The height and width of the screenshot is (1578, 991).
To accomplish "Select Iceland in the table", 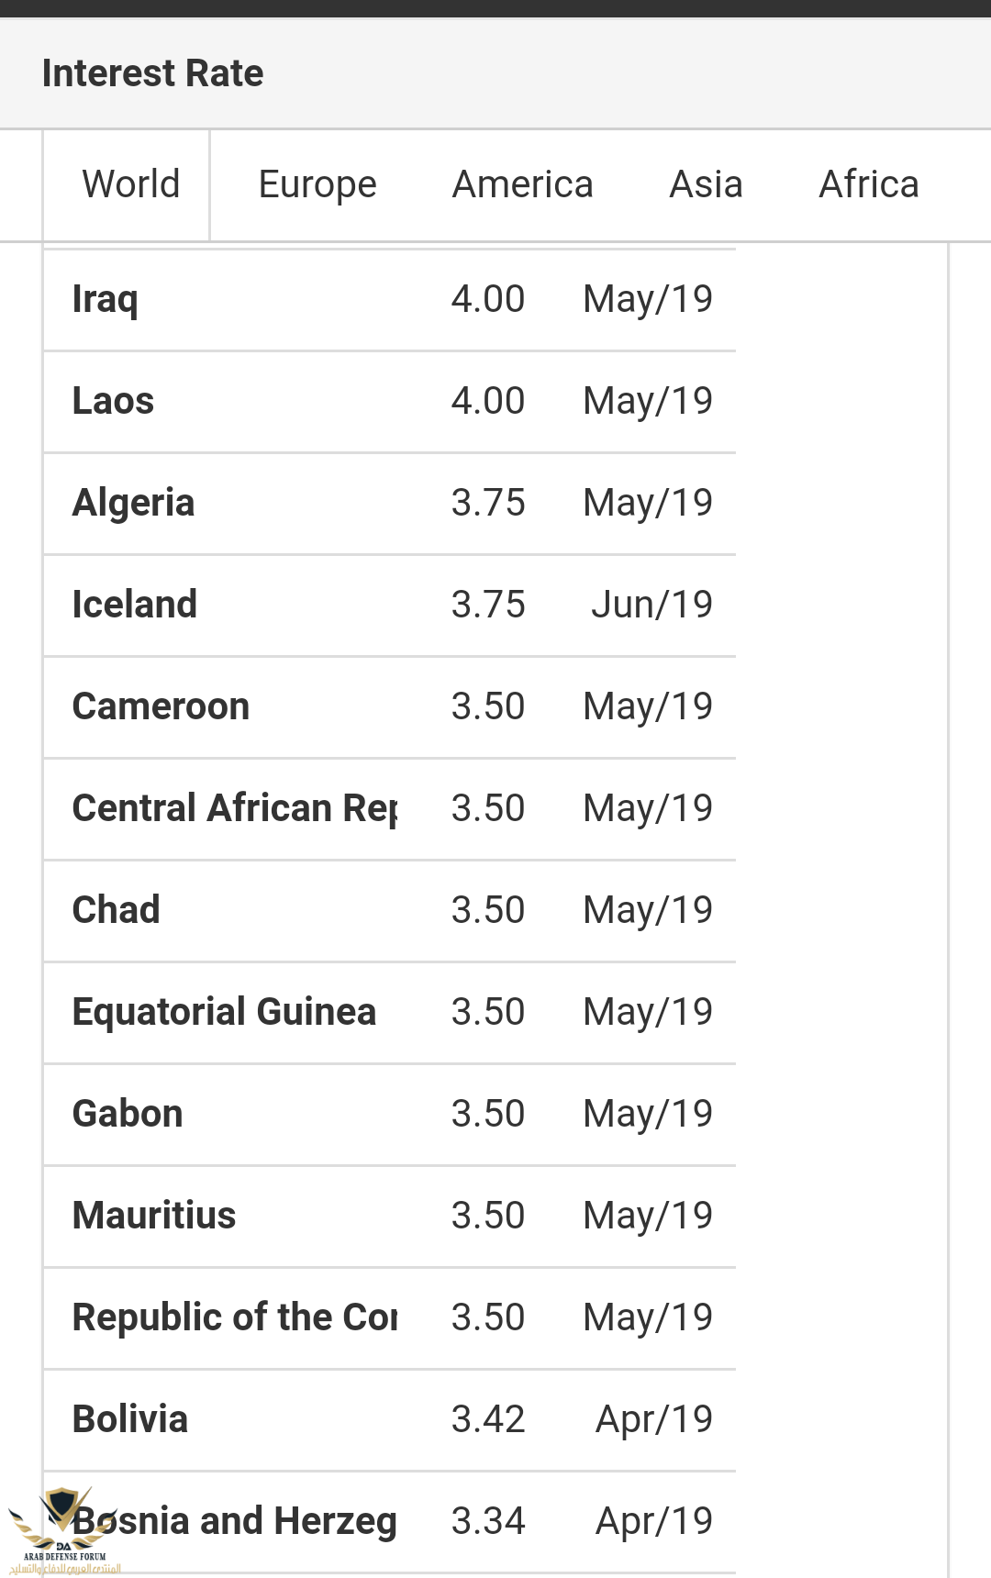I will pos(135,605).
